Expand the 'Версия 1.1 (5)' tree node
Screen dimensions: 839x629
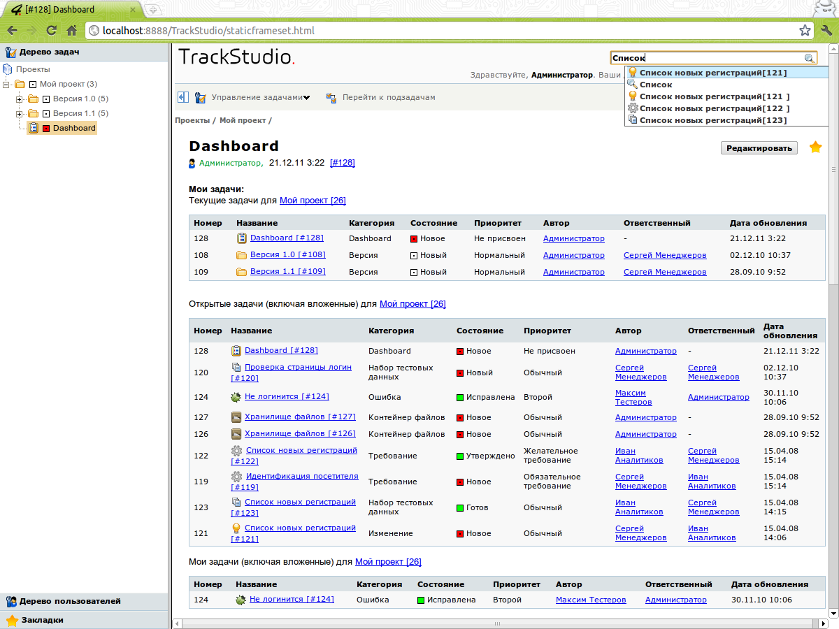[x=20, y=113]
